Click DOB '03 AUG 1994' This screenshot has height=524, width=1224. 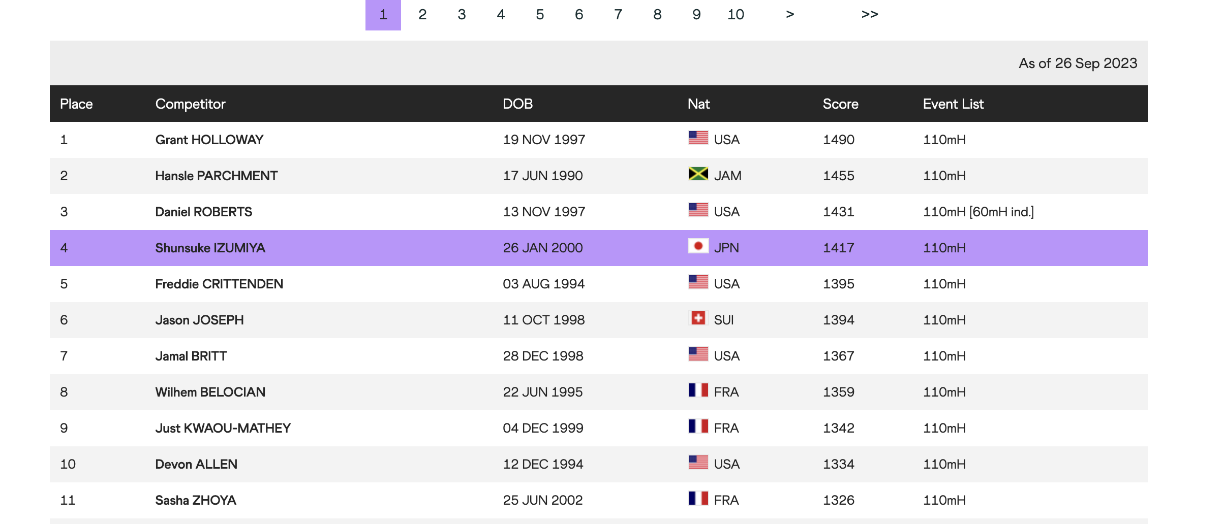coord(544,284)
